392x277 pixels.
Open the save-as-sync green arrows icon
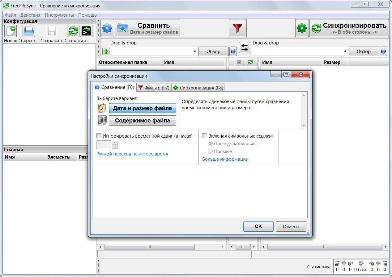[73, 31]
